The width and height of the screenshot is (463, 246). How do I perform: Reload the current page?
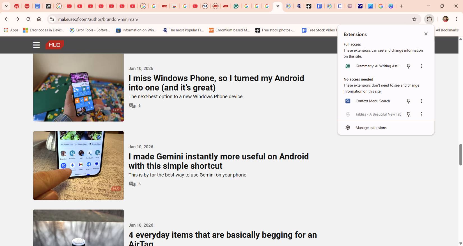point(28,19)
